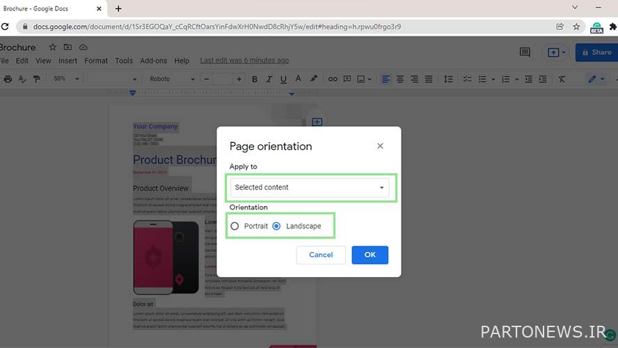The image size is (618, 348).
Task: Open the Insert menu
Action: 68,61
